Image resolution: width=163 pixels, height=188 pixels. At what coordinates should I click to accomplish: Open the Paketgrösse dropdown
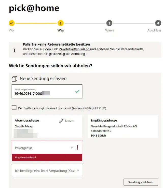[43, 148]
